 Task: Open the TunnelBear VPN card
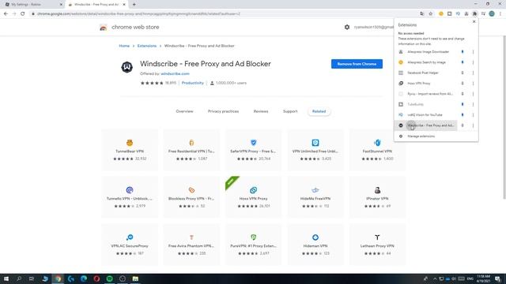coord(130,150)
